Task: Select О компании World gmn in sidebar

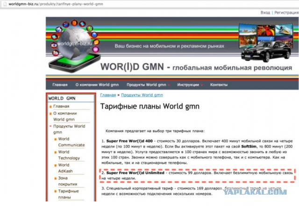Action: click(65, 116)
